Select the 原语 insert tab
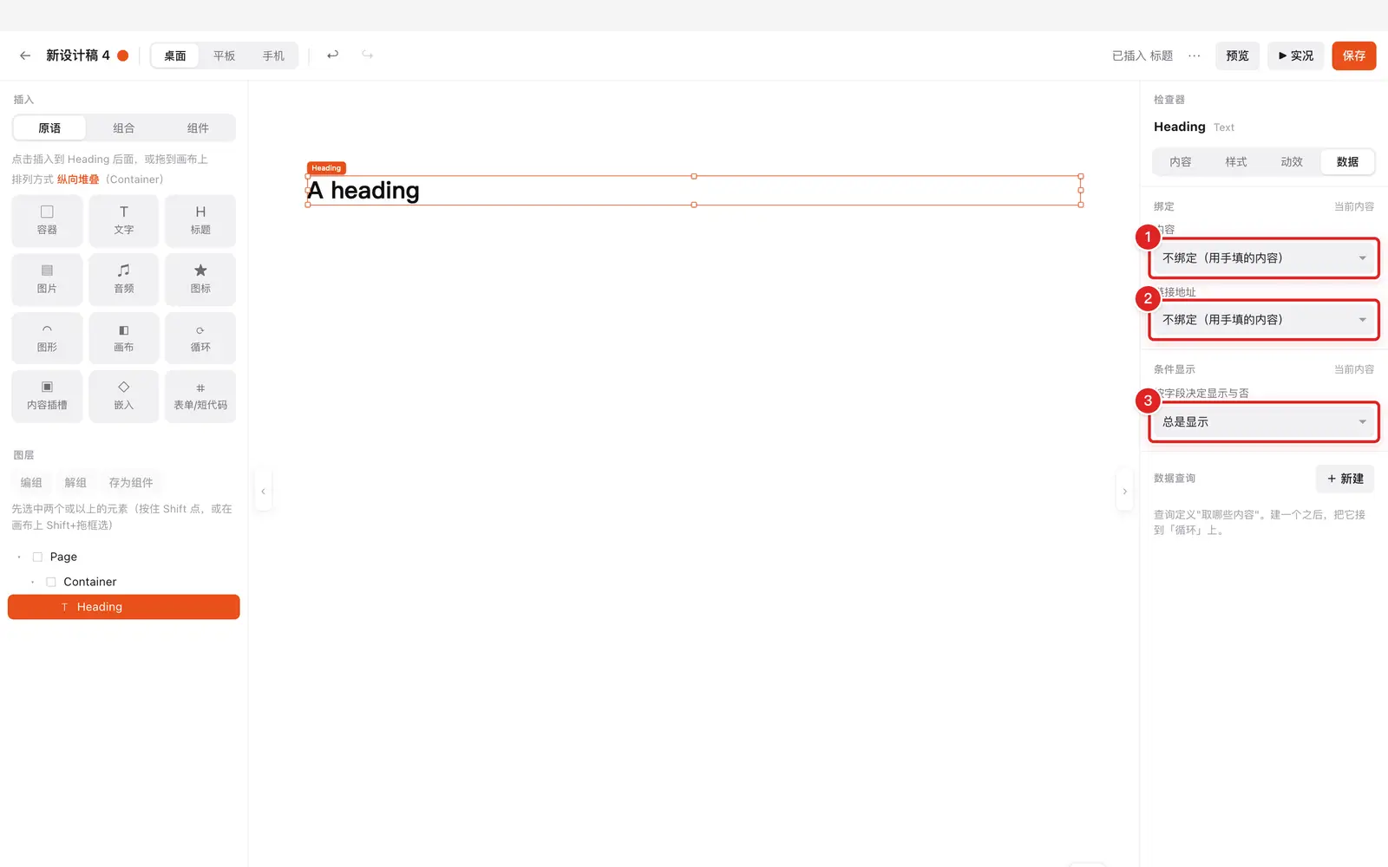Viewport: 1388px width, 867px height. [49, 128]
